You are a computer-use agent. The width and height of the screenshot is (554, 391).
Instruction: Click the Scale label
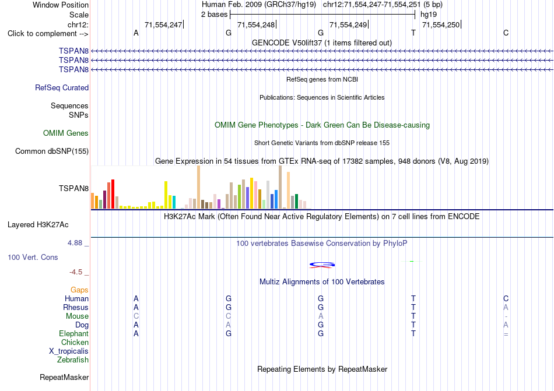point(79,15)
